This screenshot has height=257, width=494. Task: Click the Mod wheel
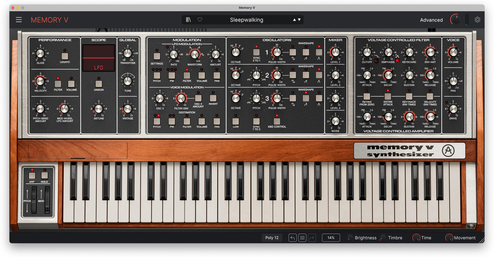(47, 200)
